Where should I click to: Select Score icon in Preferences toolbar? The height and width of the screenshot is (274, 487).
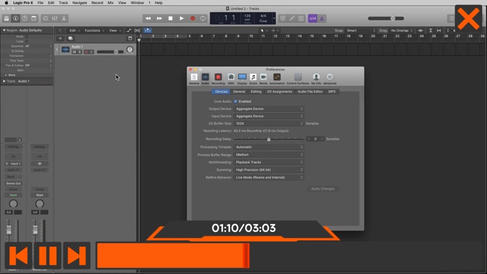253,79
